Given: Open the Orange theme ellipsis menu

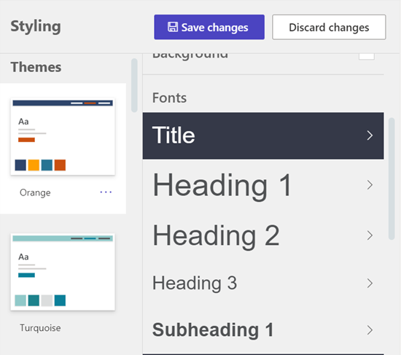Looking at the screenshot, I should (106, 192).
